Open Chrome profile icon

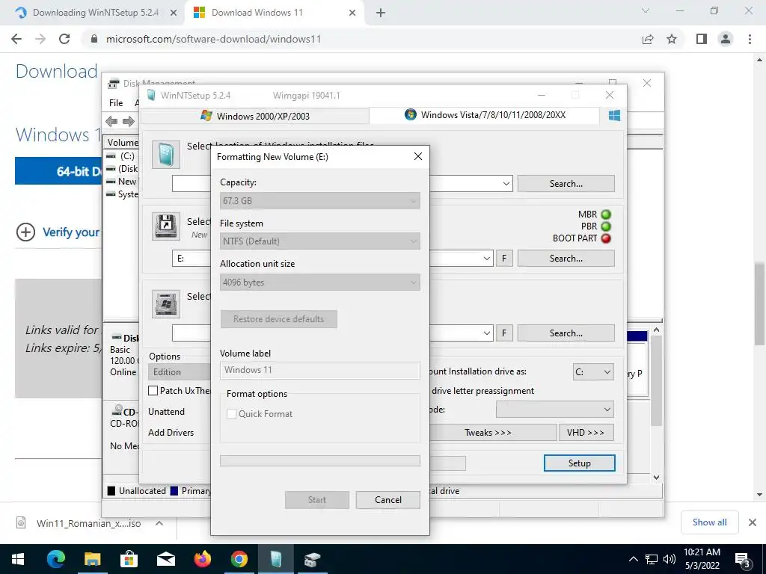click(726, 39)
